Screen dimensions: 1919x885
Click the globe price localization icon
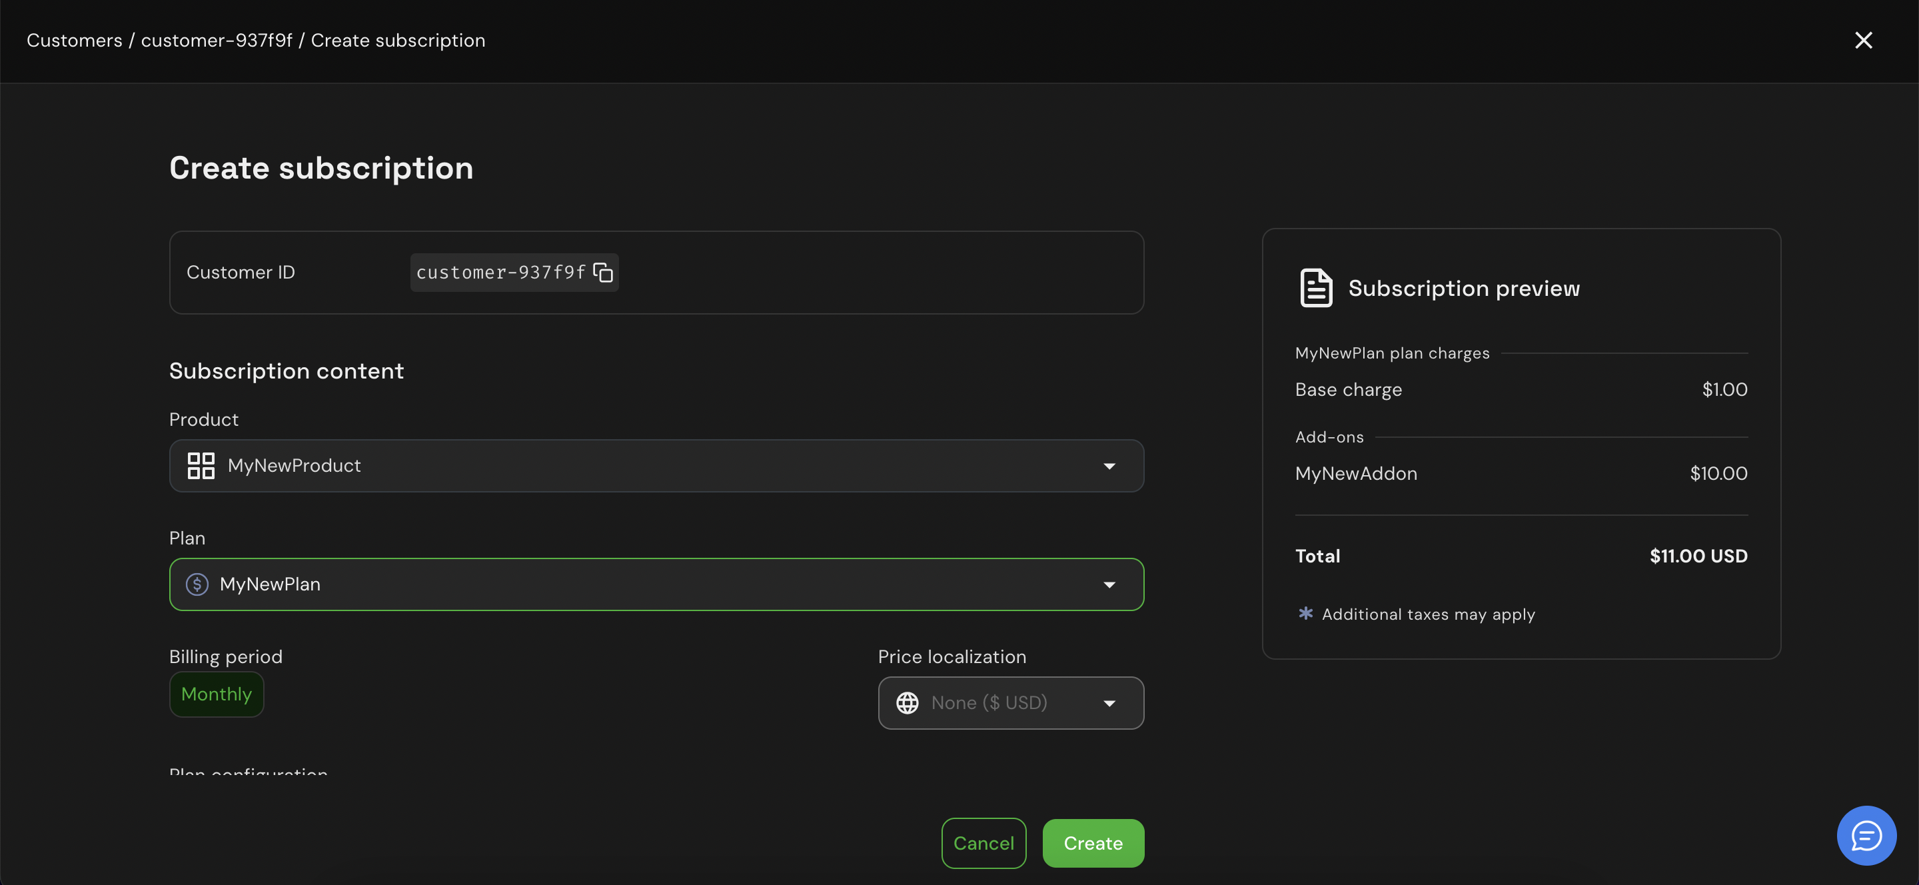click(907, 703)
